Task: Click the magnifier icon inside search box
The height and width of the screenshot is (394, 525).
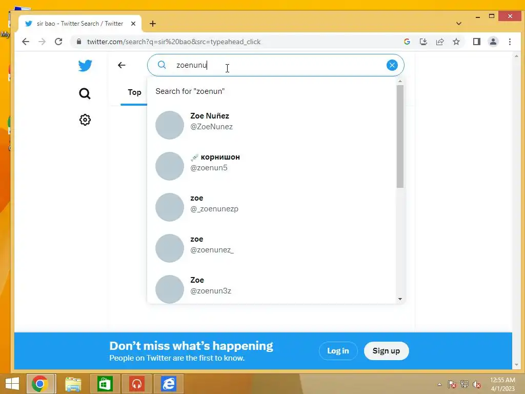Action: [161, 65]
